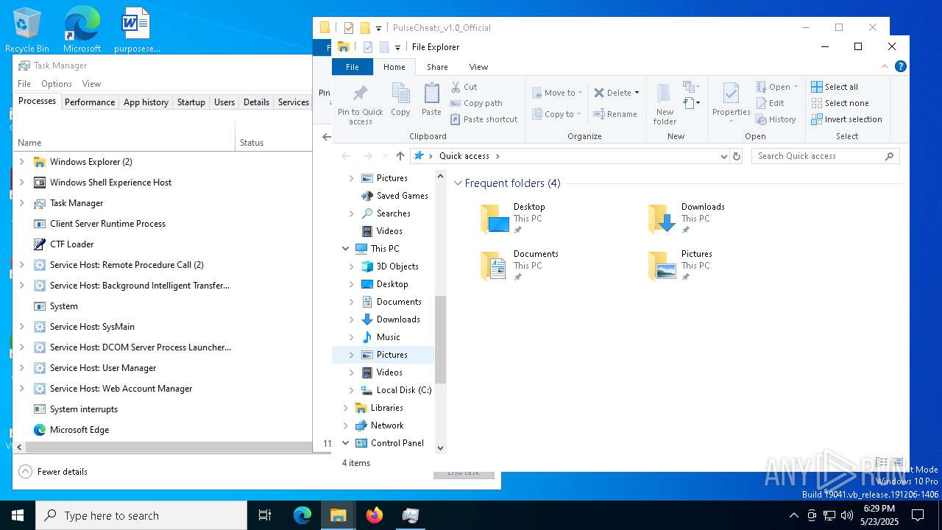Click Cut in Clipboard group

click(464, 87)
